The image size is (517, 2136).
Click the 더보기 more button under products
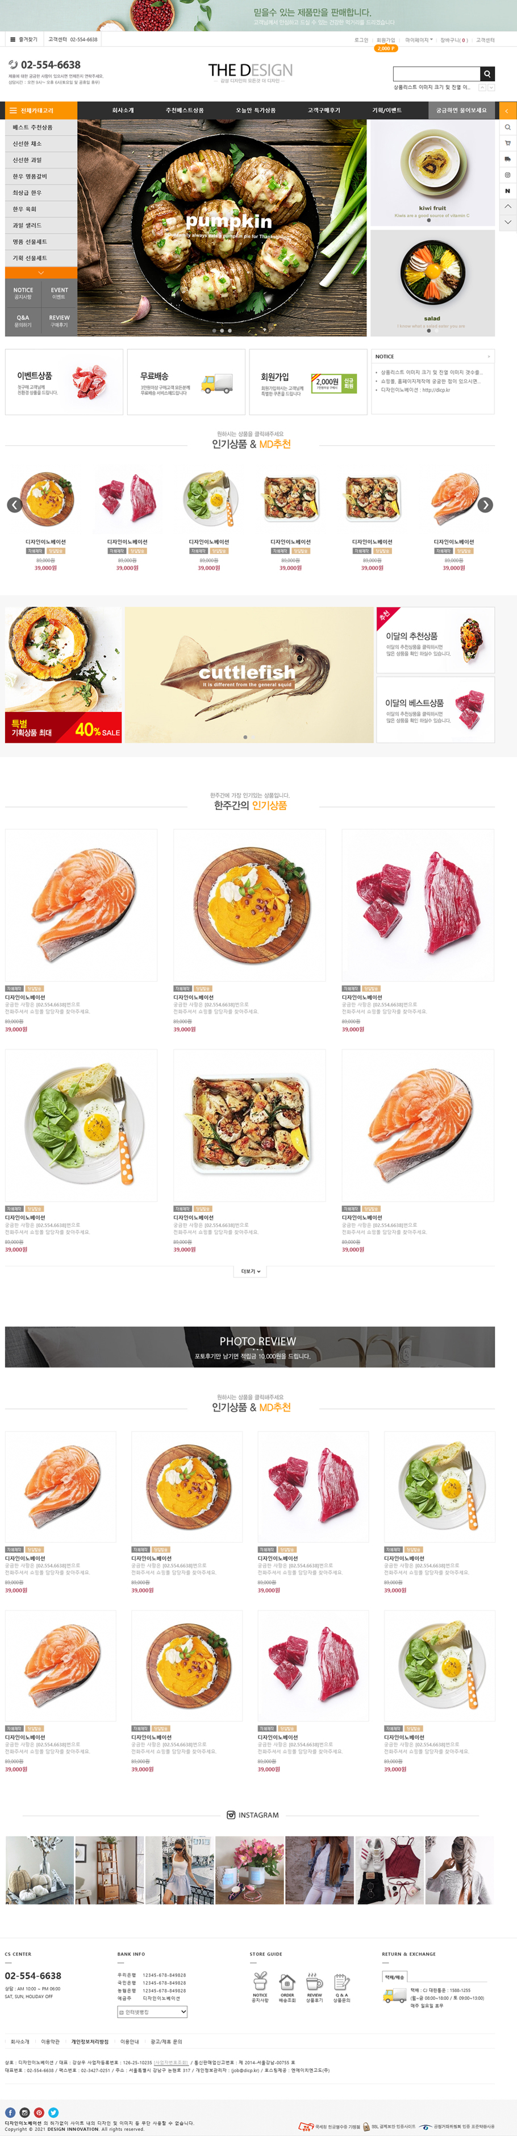tap(250, 1270)
